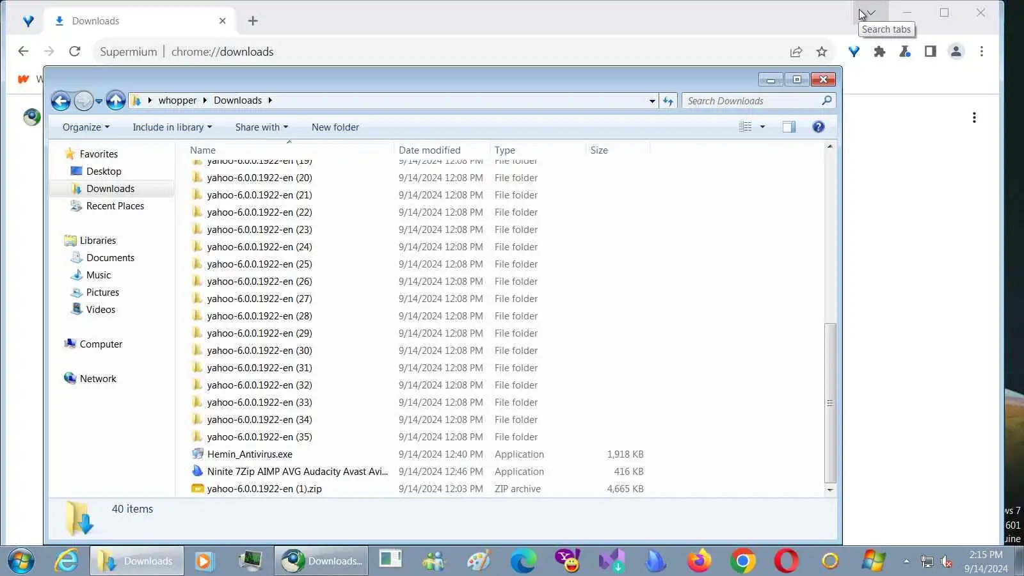Click whopper in the breadcrumb path
Screen dimensions: 1024x576
177,100
